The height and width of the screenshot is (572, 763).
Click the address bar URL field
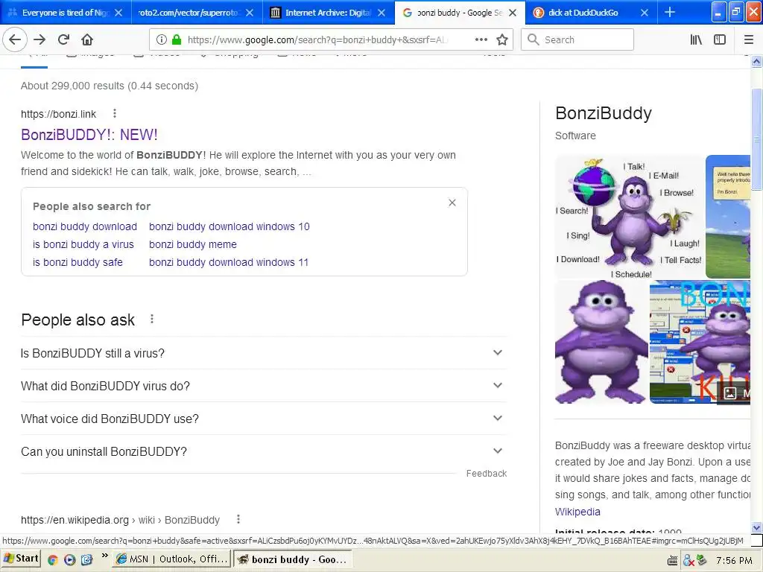click(317, 40)
